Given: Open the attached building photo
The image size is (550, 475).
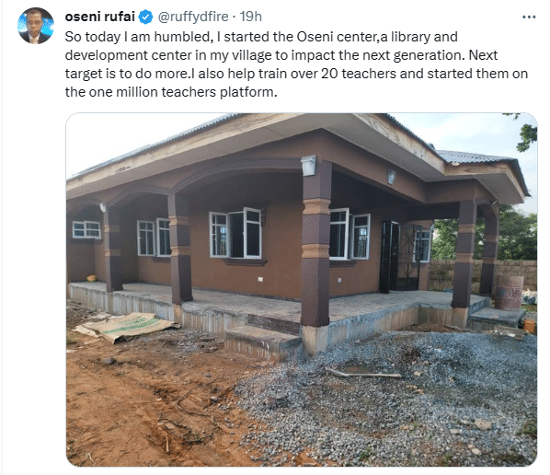Looking at the screenshot, I should pos(302,290).
